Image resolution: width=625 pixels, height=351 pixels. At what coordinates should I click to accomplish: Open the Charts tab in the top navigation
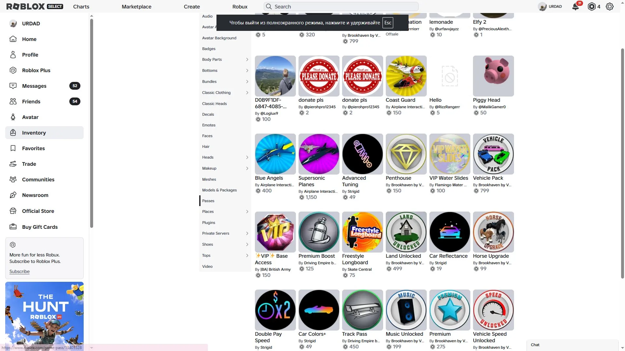pos(81,6)
